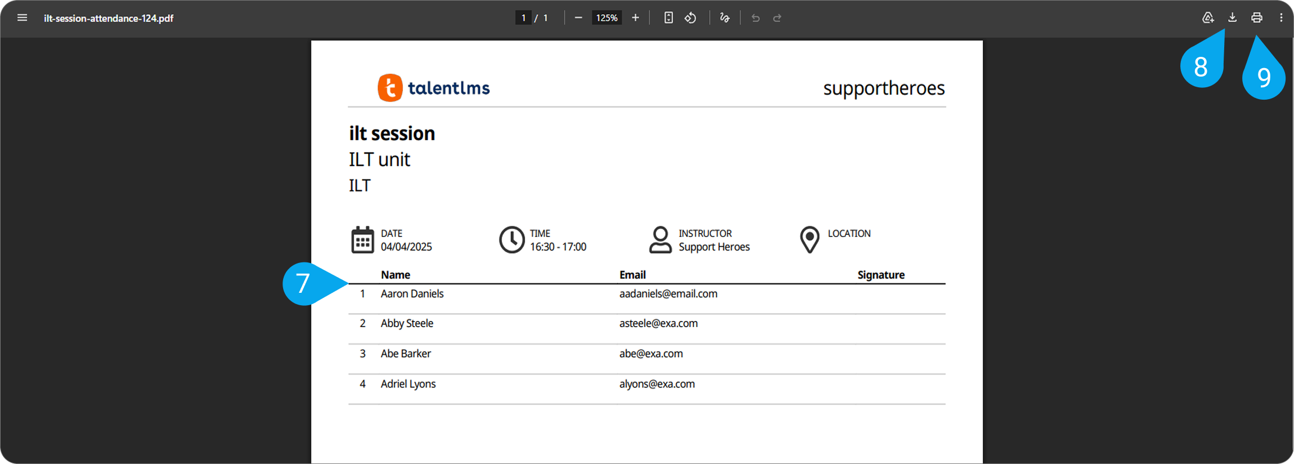
Task: Click the talentlms logo
Action: tap(433, 88)
